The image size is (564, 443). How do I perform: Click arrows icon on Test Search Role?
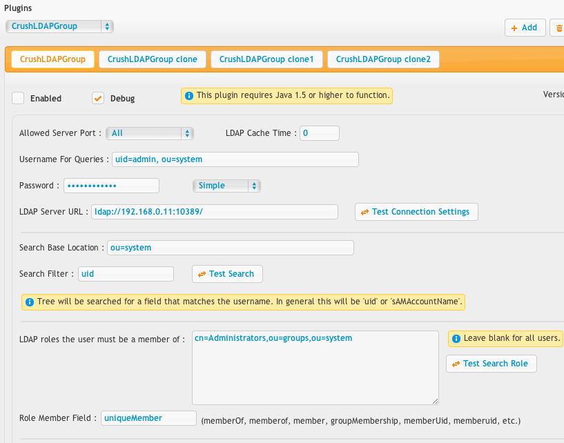pyautogui.click(x=456, y=364)
